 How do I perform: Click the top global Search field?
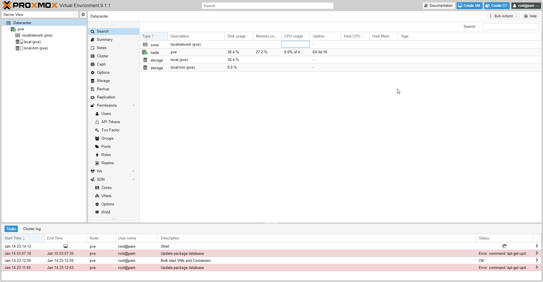[267, 6]
